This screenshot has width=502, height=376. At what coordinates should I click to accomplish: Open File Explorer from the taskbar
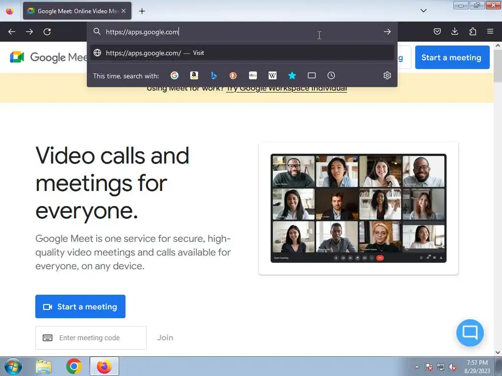44,366
